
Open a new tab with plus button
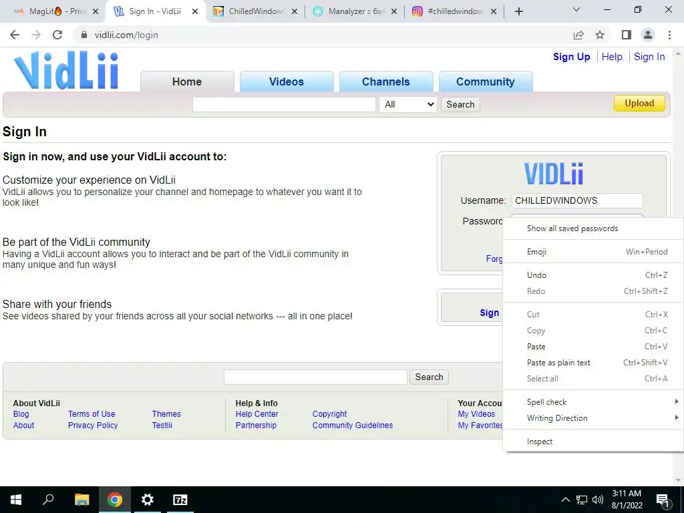[518, 11]
